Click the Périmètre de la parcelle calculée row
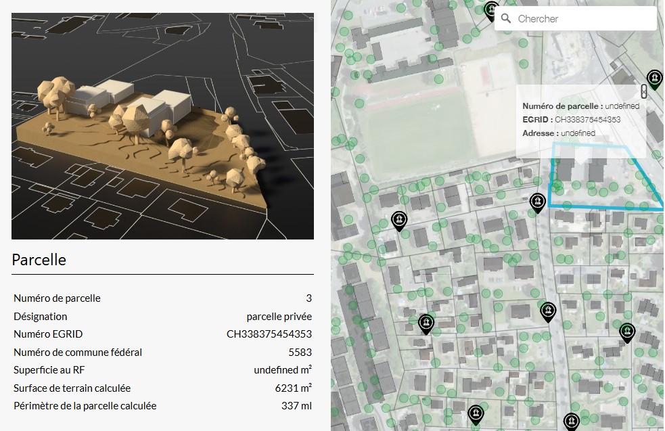The height and width of the screenshot is (431, 665). coord(162,406)
